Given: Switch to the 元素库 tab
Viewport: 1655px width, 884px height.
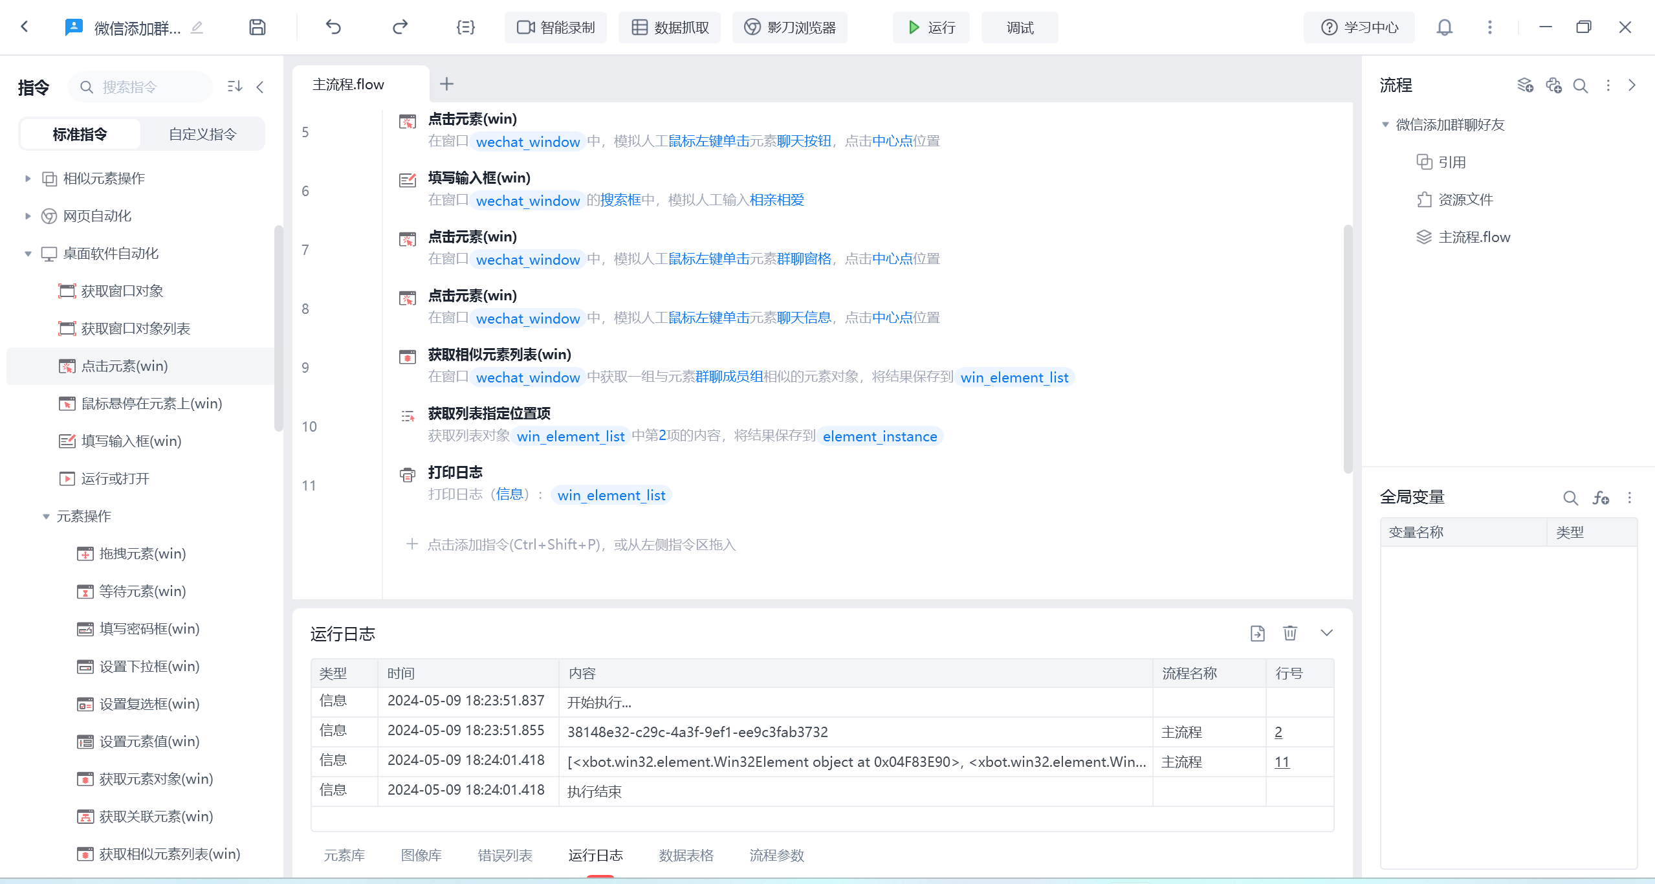Looking at the screenshot, I should pyautogui.click(x=344, y=855).
